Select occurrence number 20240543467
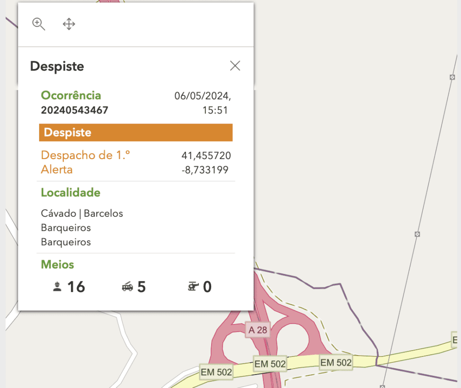Screen dimensions: 461x388 coord(75,110)
